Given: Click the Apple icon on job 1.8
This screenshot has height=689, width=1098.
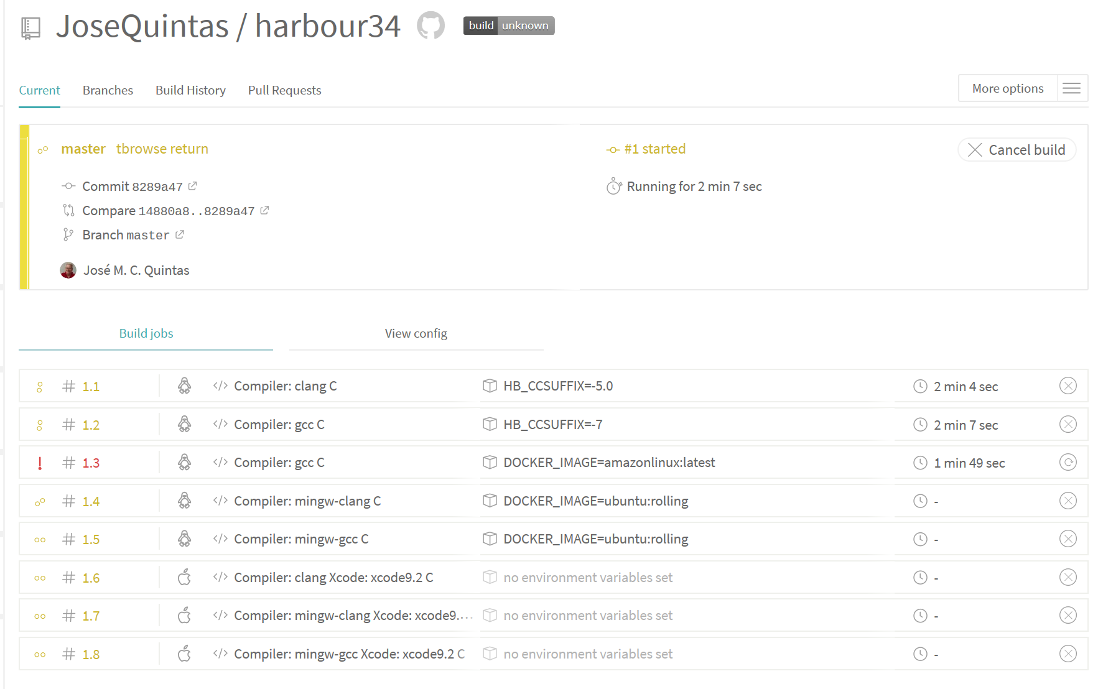Looking at the screenshot, I should pyautogui.click(x=184, y=654).
